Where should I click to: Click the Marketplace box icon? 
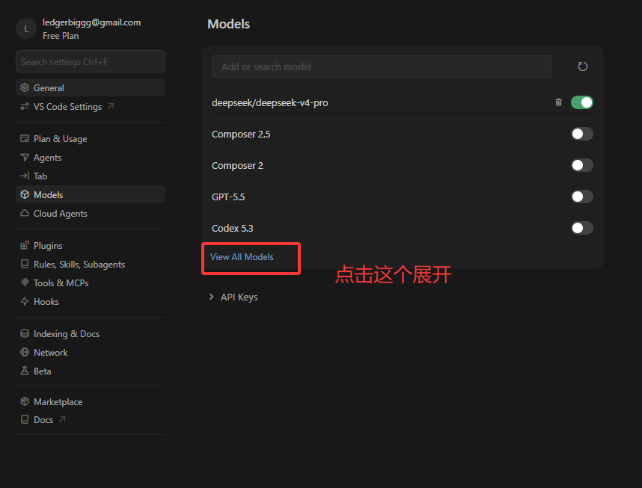pyautogui.click(x=25, y=402)
